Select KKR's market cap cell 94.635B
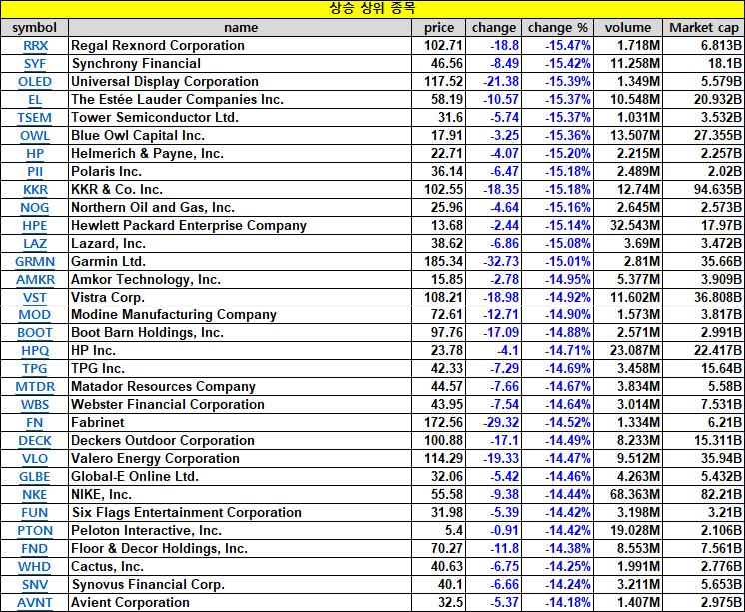Screen dimensions: 745x612 pos(704,190)
